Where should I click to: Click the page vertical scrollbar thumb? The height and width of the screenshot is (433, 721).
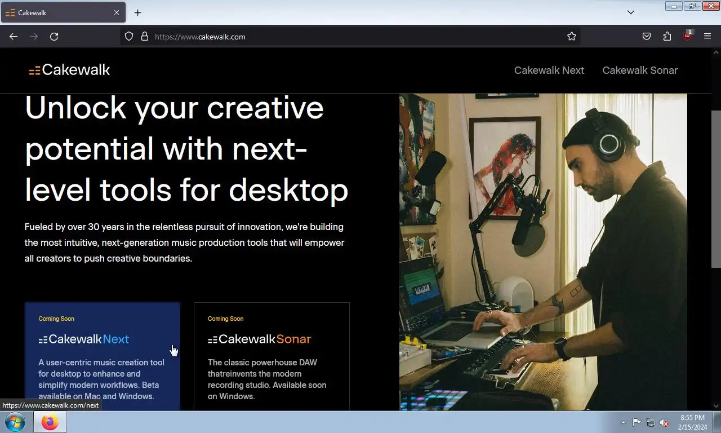pyautogui.click(x=716, y=189)
